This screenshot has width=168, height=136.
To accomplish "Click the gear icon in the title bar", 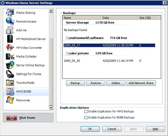I will [x=3, y=3].
